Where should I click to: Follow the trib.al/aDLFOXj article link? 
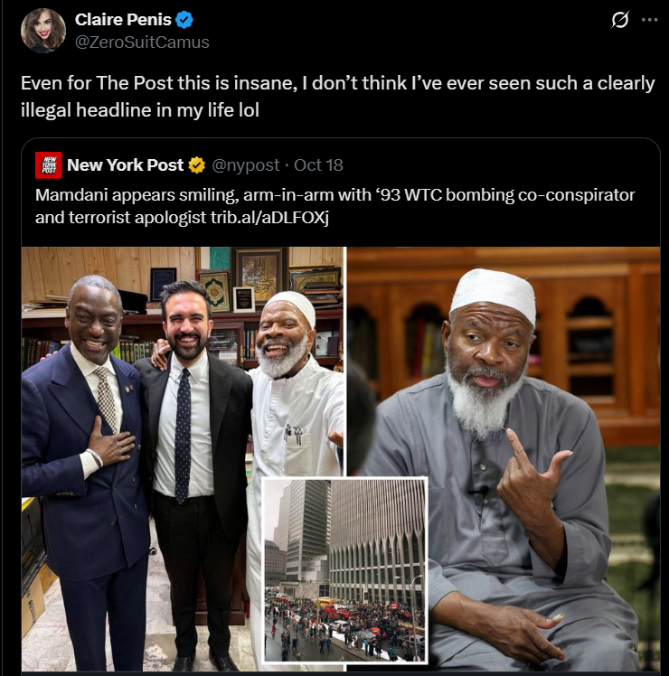click(269, 217)
